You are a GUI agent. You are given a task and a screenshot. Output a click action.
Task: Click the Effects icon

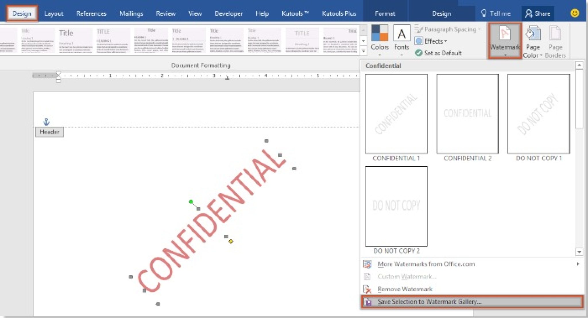pos(419,41)
